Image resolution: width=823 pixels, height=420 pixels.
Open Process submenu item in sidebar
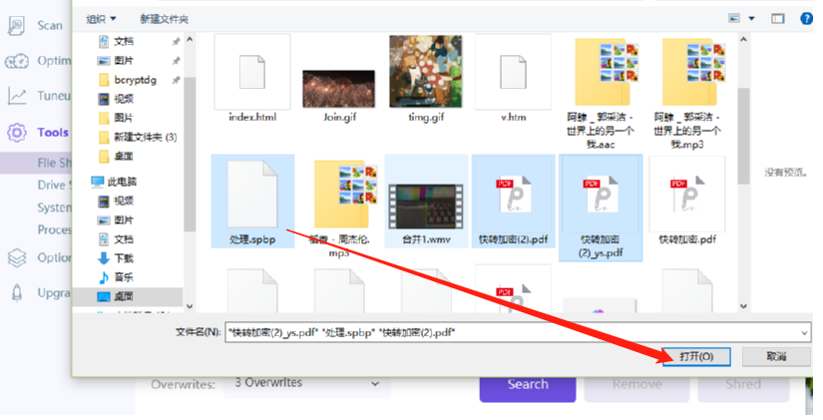point(54,229)
